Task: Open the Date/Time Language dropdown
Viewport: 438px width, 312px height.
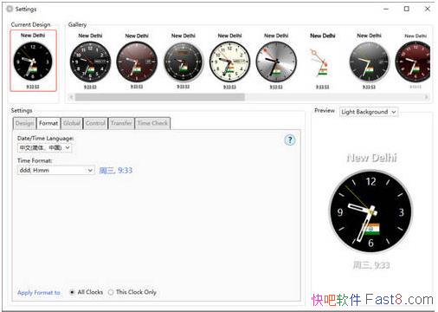Action: (44, 148)
